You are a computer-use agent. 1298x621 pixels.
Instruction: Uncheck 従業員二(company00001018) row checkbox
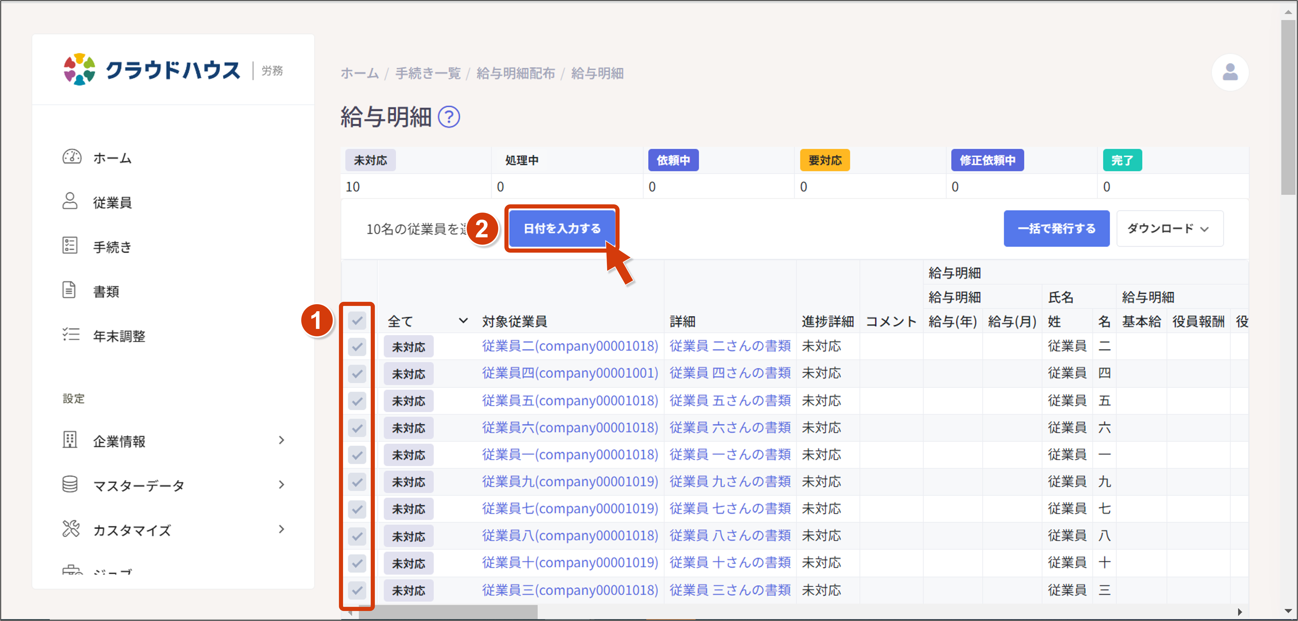point(357,346)
